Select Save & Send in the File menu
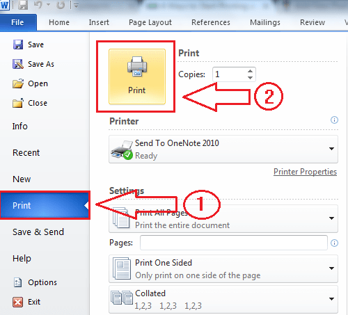Image resolution: width=348 pixels, height=315 pixels. click(x=38, y=232)
